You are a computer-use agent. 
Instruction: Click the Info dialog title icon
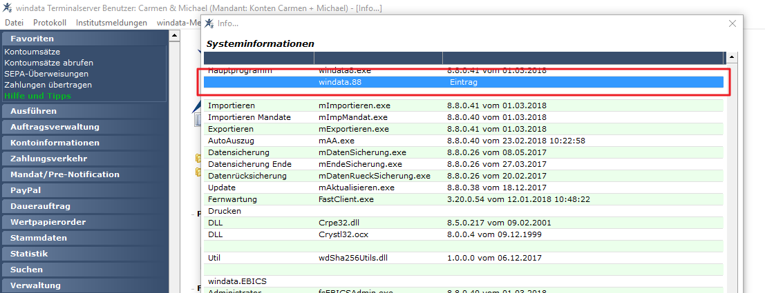click(209, 23)
